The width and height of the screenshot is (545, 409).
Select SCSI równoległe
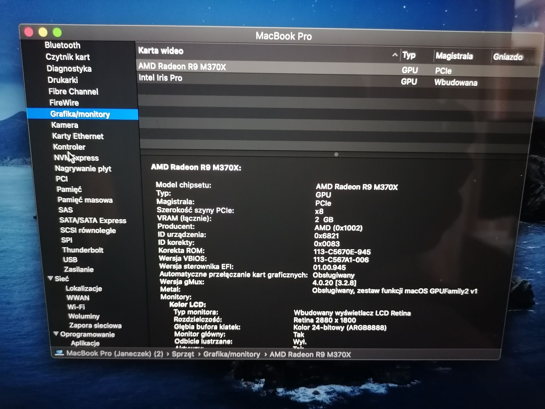click(x=88, y=230)
